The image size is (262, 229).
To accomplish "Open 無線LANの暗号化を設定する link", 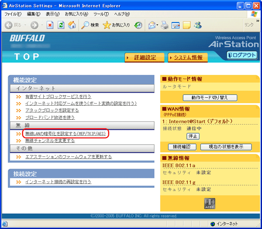I will pyautogui.click(x=65, y=134).
